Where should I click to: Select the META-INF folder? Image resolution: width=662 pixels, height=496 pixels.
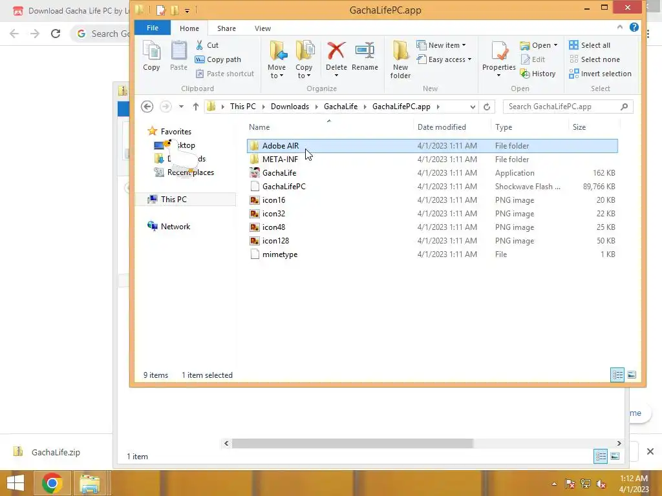pyautogui.click(x=432, y=159)
